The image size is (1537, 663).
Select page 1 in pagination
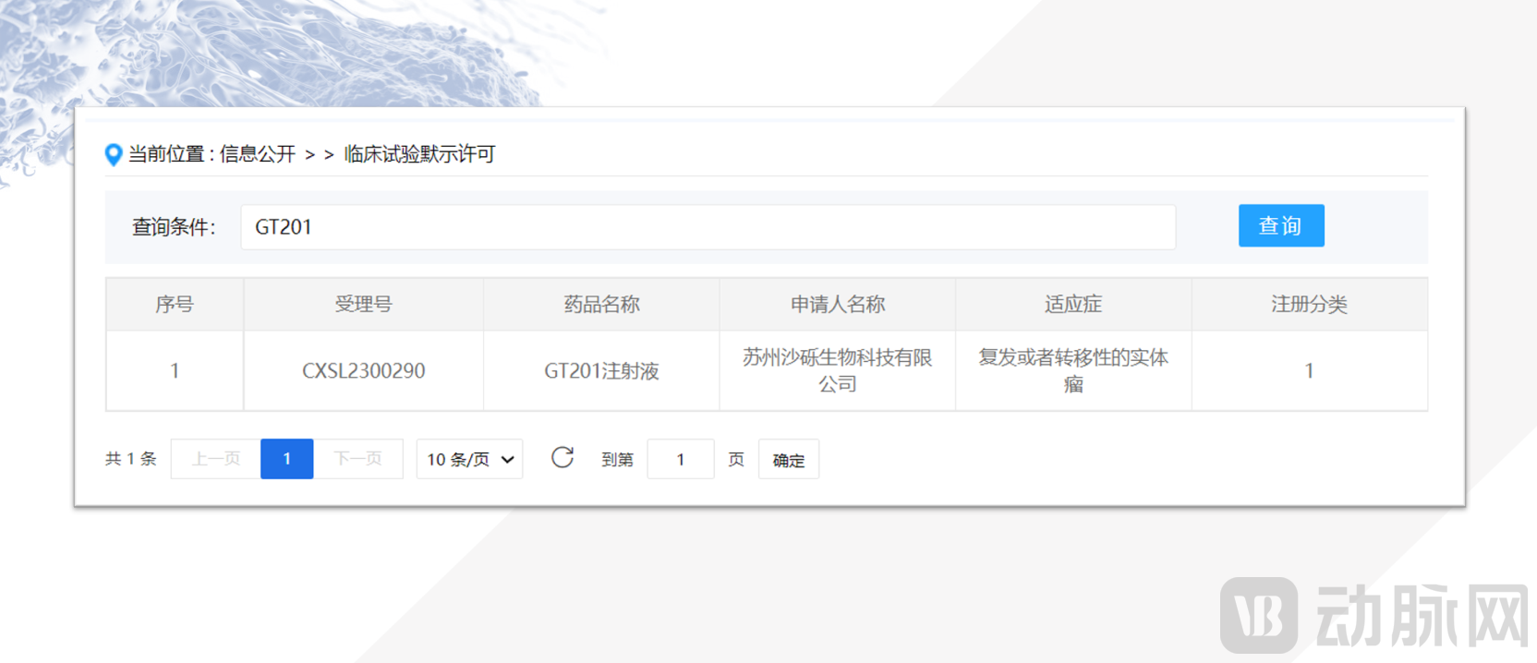[287, 459]
